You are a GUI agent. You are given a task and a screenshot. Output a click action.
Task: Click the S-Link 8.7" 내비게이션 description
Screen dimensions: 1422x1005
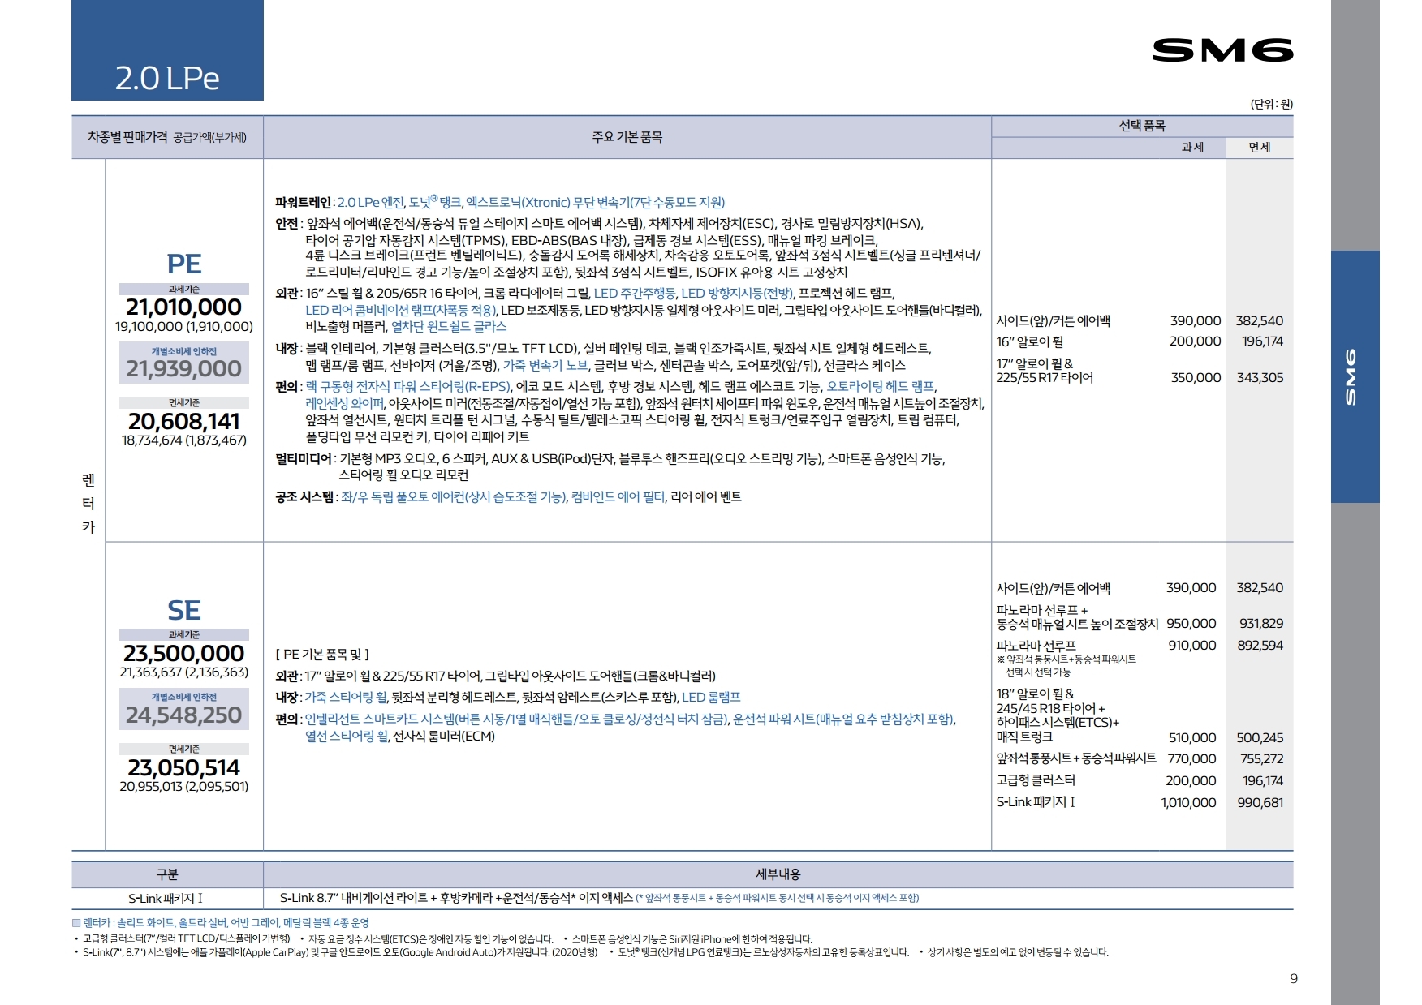click(x=599, y=898)
